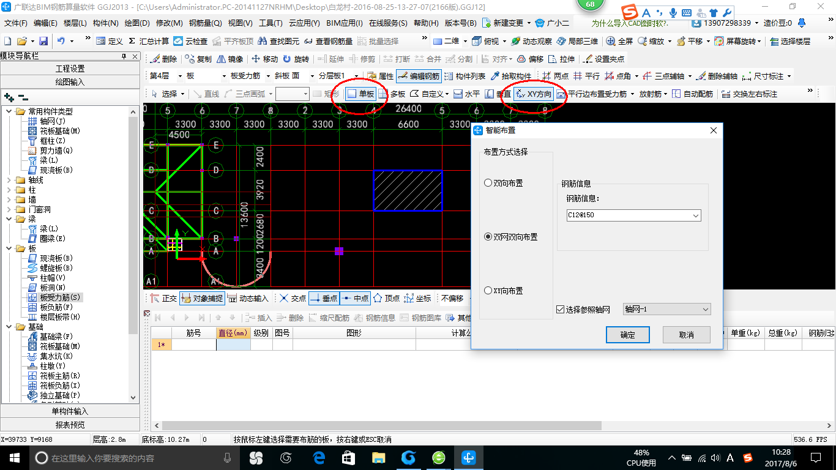This screenshot has height=470, width=836.
Task: Select 移动 move tool
Action: (264, 59)
